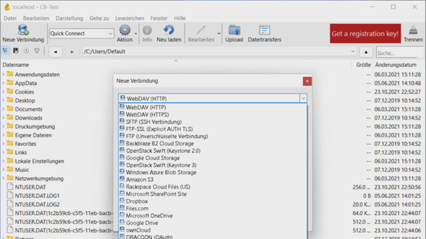The width and height of the screenshot is (426, 239).
Task: Open the Bearbeiten dropdown arrow
Action: 219,34
